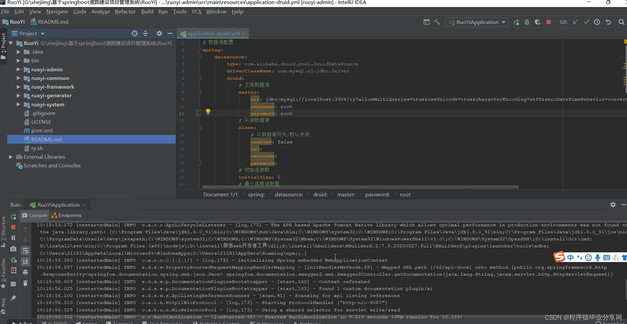Expand the bin folder
Image resolution: width=627 pixels, height=324 pixels.
pyautogui.click(x=18, y=60)
